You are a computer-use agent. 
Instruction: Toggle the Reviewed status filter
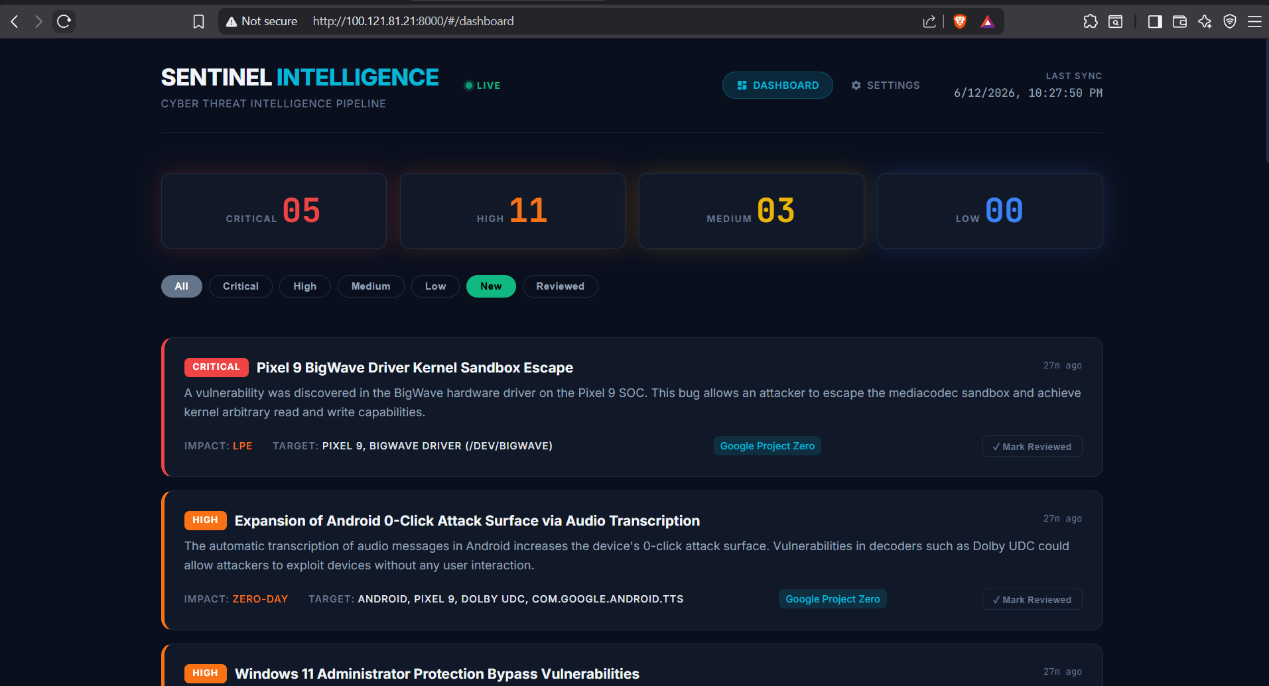561,286
